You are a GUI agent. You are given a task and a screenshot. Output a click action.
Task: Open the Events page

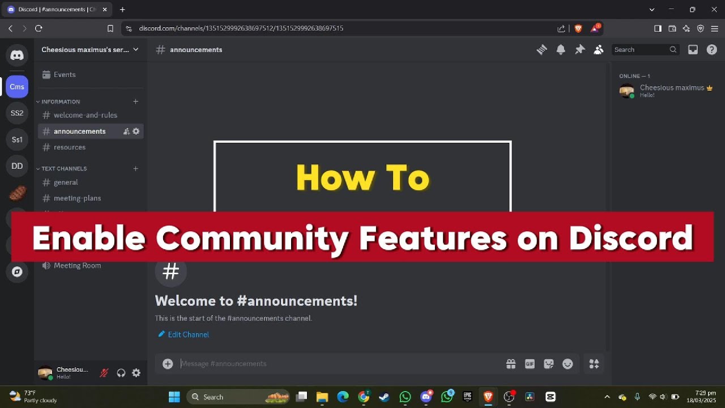coord(91,75)
